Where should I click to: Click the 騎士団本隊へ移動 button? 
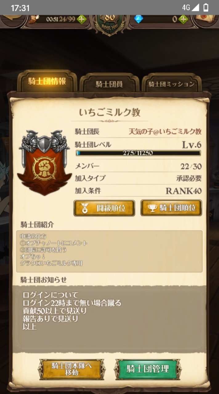[71, 369]
